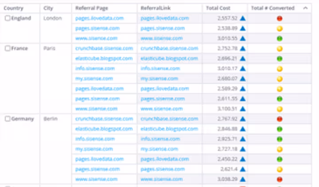Open Germany elasticube.blogspot.com in Referral Page column
This screenshot has height=187, width=319.
[104, 129]
